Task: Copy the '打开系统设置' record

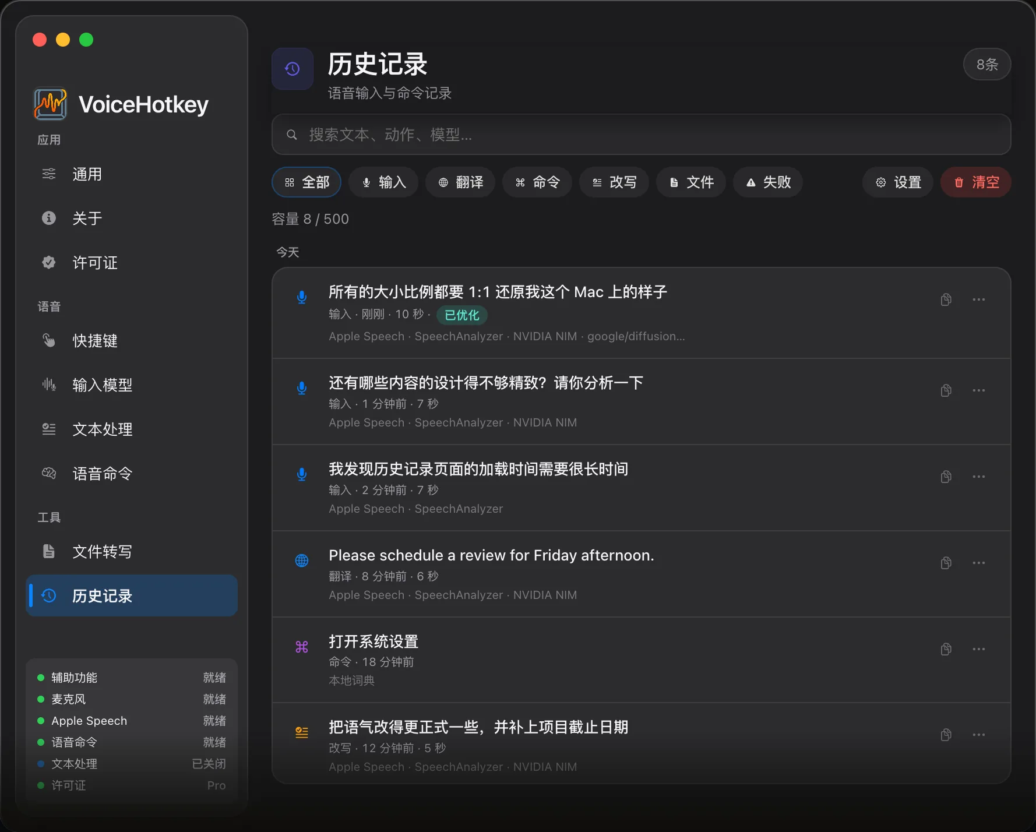Action: click(x=946, y=649)
